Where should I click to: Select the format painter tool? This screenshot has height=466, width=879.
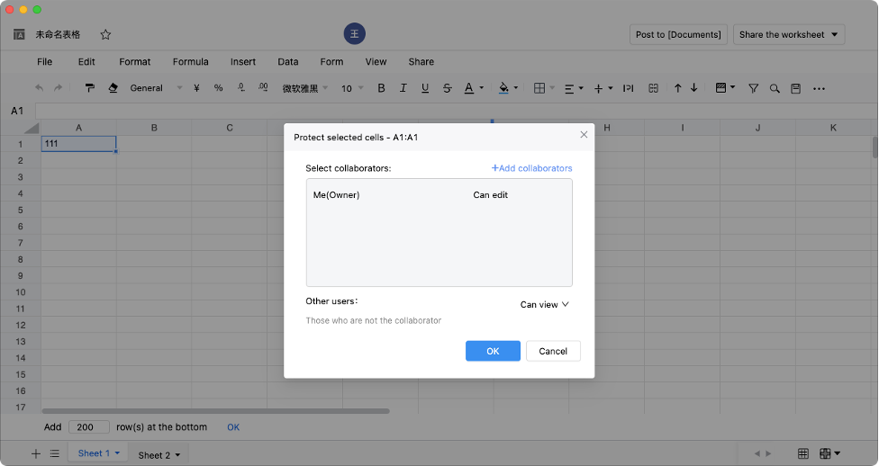[x=90, y=88]
